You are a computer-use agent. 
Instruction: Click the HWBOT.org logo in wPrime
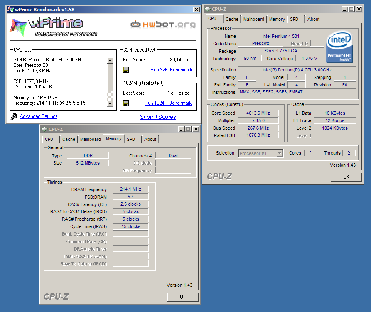click(163, 24)
